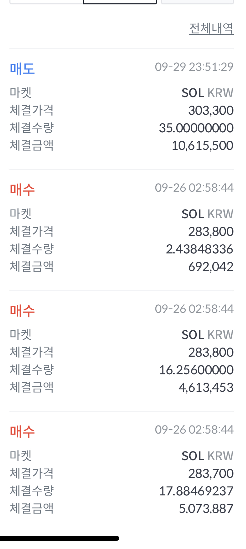Tap SOL KRW market in the 매도 entry
246x549 pixels.
[x=207, y=93]
